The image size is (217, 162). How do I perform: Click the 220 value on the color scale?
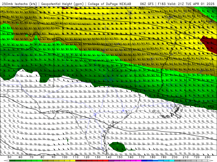[x=196, y=157]
